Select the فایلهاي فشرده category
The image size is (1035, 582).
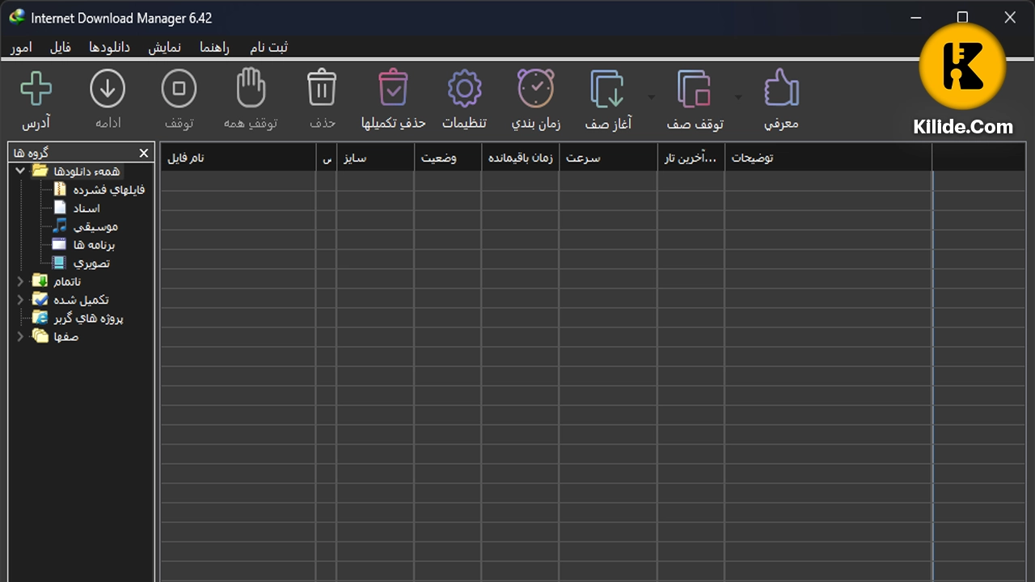point(109,190)
